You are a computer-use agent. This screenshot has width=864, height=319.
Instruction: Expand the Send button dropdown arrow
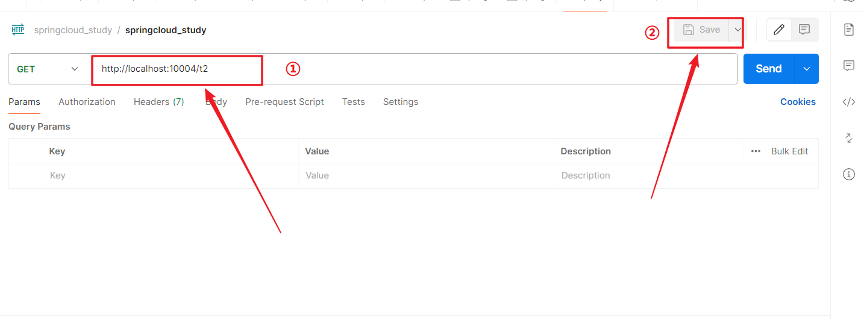(807, 69)
